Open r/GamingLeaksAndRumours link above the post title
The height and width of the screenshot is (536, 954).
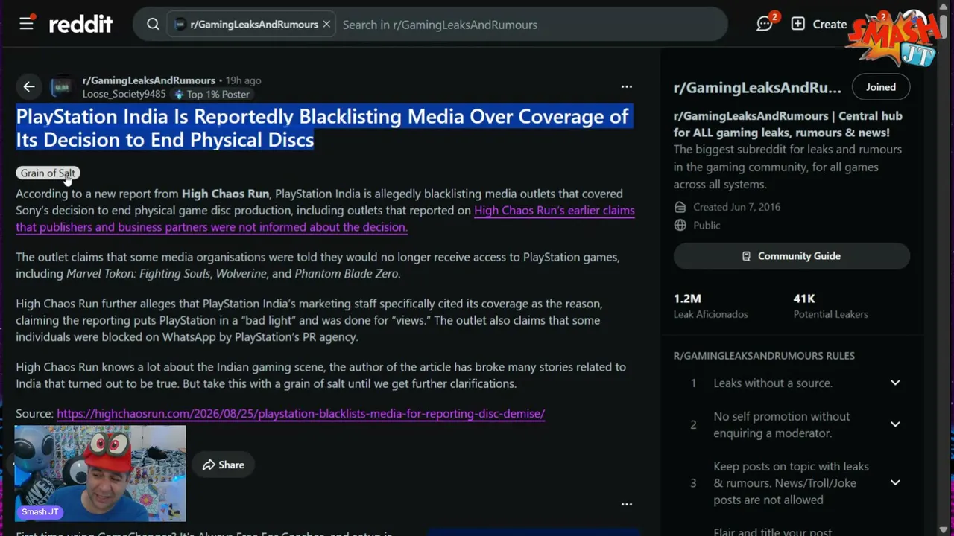pyautogui.click(x=149, y=80)
